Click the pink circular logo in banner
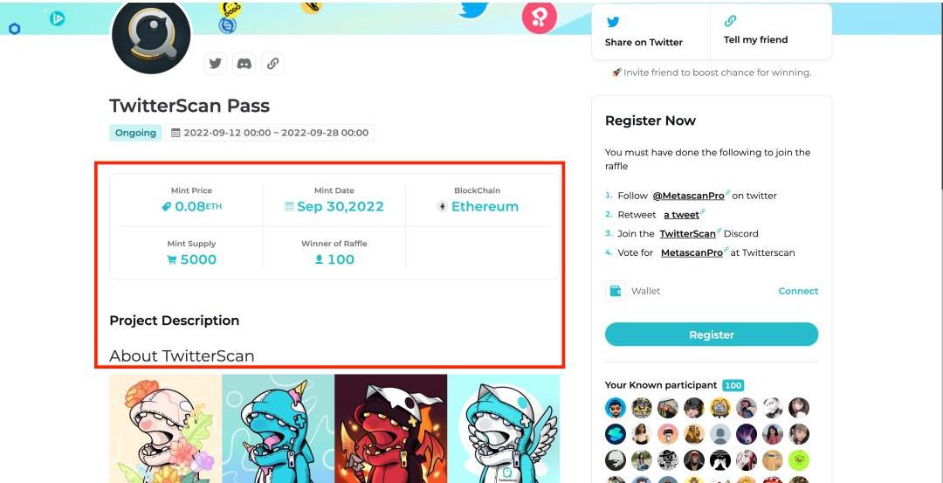This screenshot has width=943, height=483. coord(539,18)
